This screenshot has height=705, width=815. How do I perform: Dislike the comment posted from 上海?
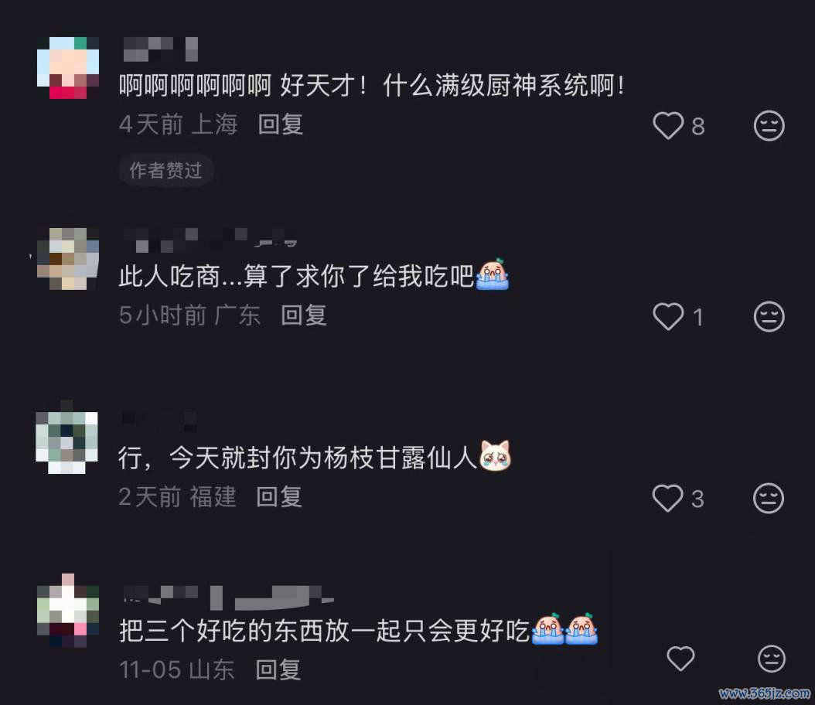pos(769,126)
